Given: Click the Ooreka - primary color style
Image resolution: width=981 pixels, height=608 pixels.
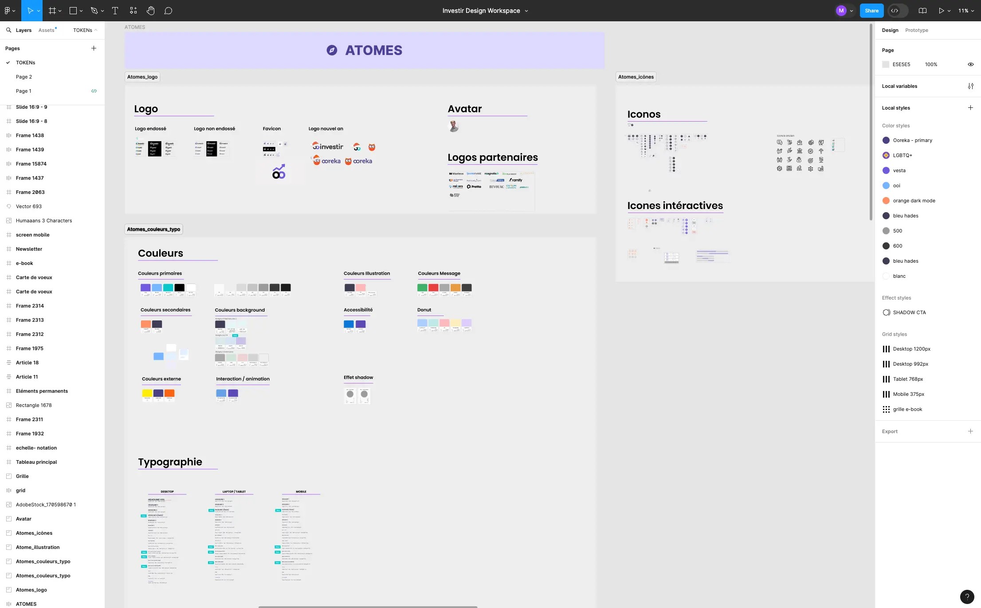Looking at the screenshot, I should pos(912,140).
